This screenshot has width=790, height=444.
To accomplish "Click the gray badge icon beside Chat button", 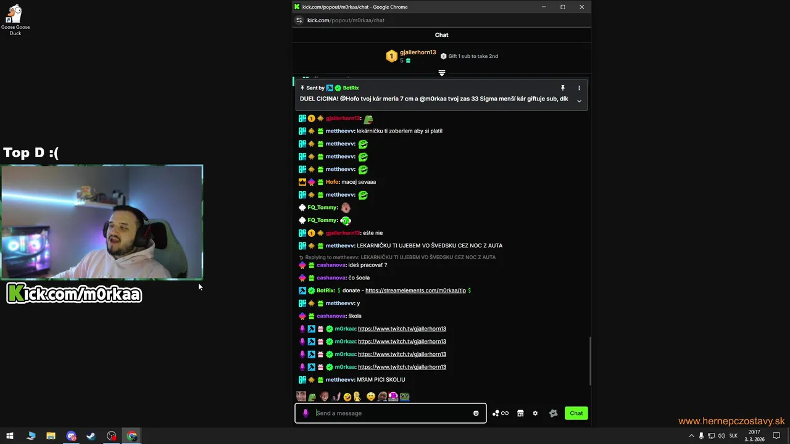I will 553,413.
